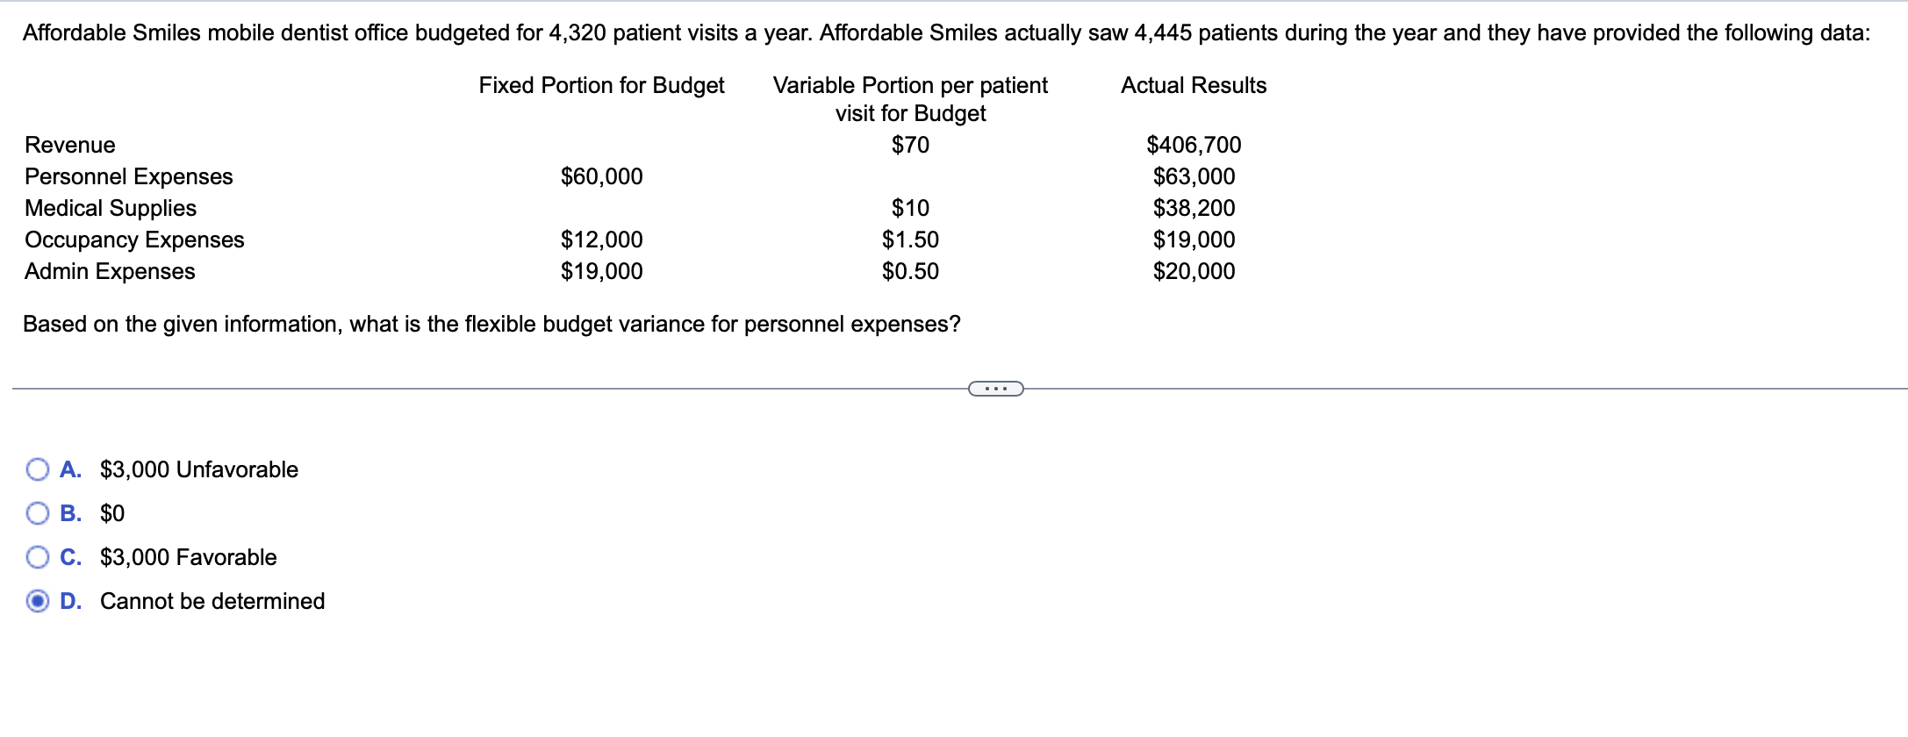
Task: Click the flexible budget variance question text
Action: pos(491,324)
